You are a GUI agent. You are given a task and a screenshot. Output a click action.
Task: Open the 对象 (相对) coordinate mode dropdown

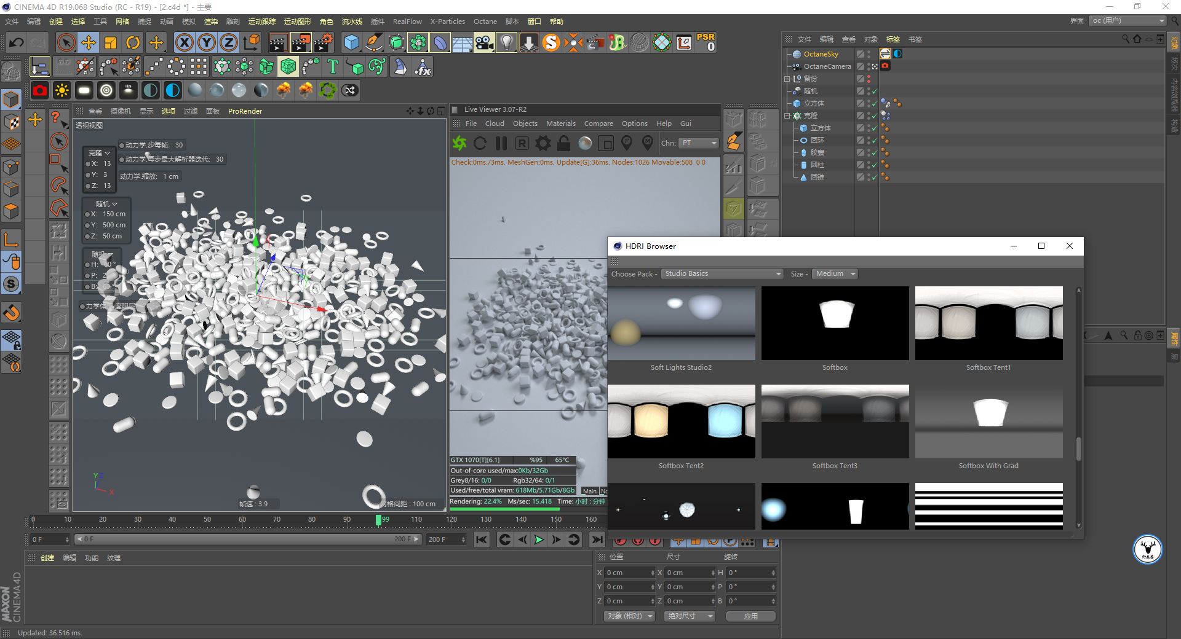(x=630, y=616)
